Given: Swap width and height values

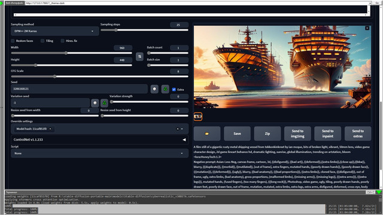Looking at the screenshot, I should coord(139,57).
